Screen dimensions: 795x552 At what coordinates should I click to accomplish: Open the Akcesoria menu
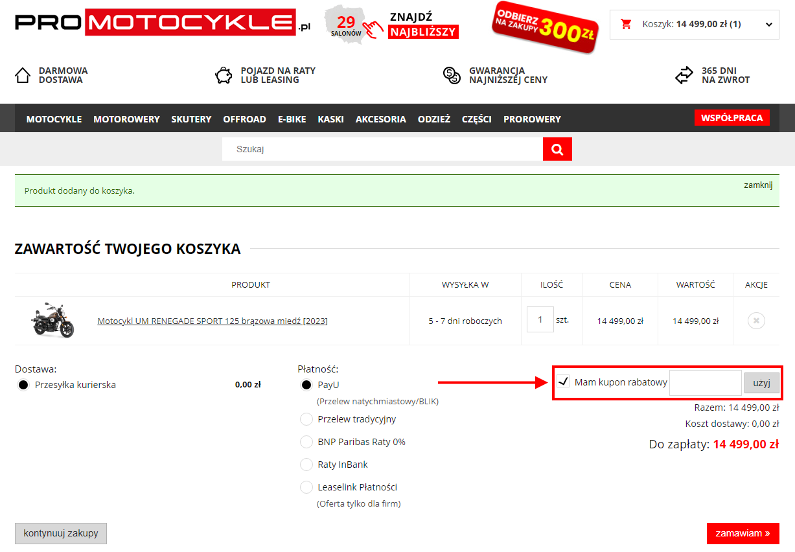(381, 119)
